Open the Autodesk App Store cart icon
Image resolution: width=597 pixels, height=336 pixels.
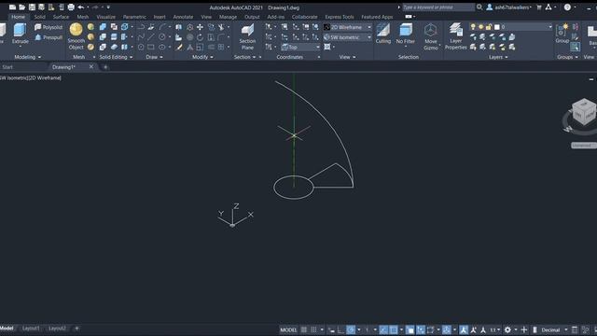point(539,7)
